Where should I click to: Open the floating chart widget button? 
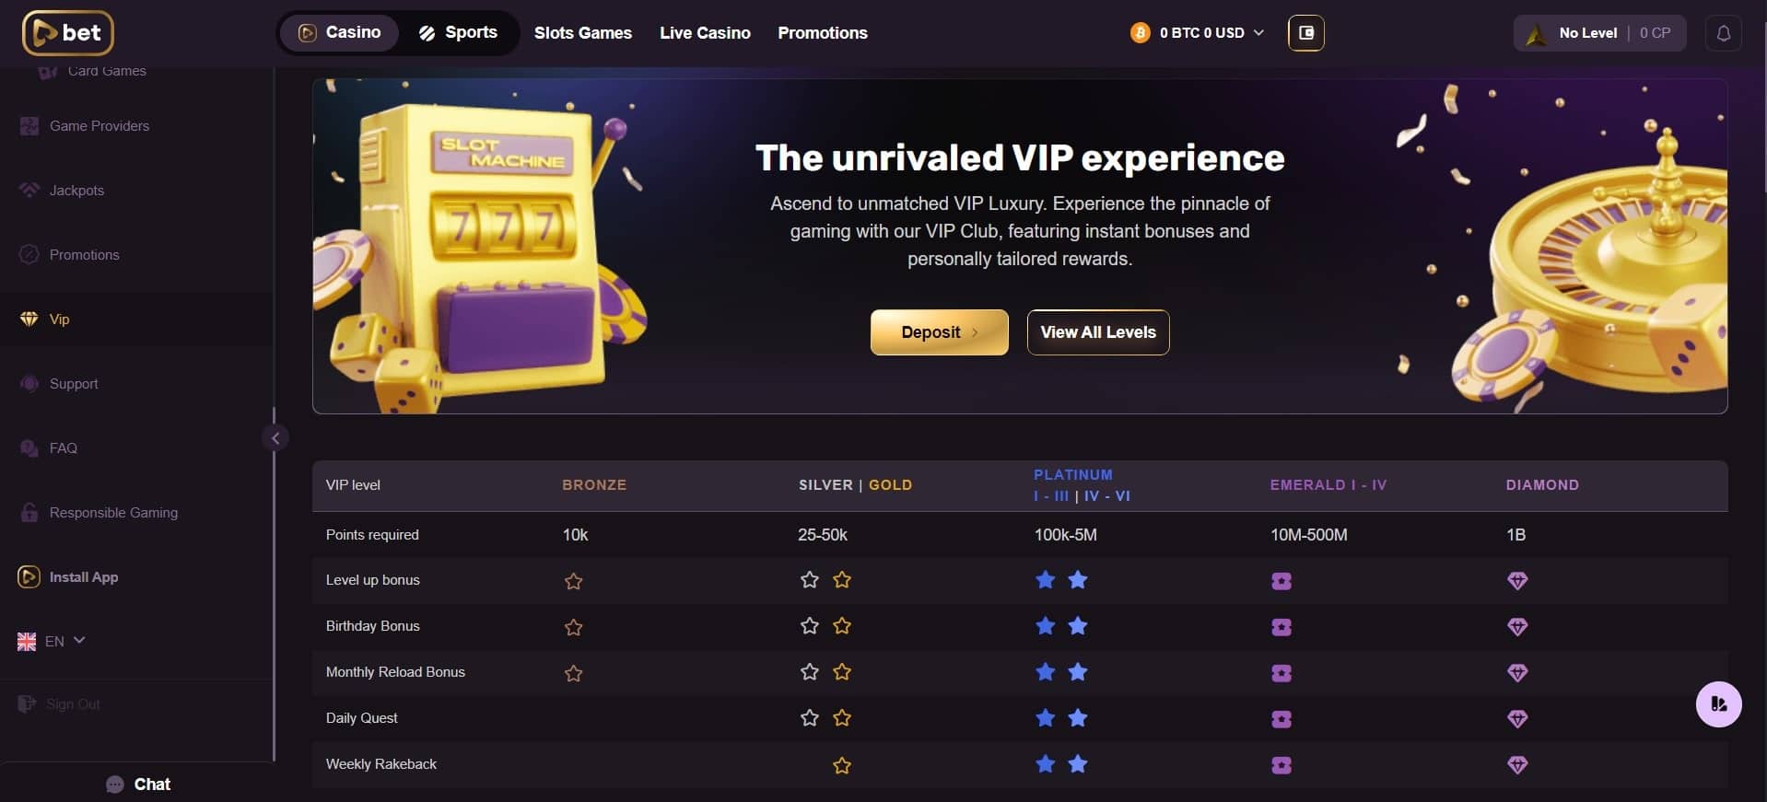click(x=1718, y=704)
